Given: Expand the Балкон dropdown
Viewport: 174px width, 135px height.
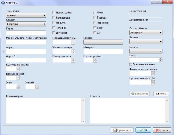Looking at the screenshot, I should pos(103,42).
